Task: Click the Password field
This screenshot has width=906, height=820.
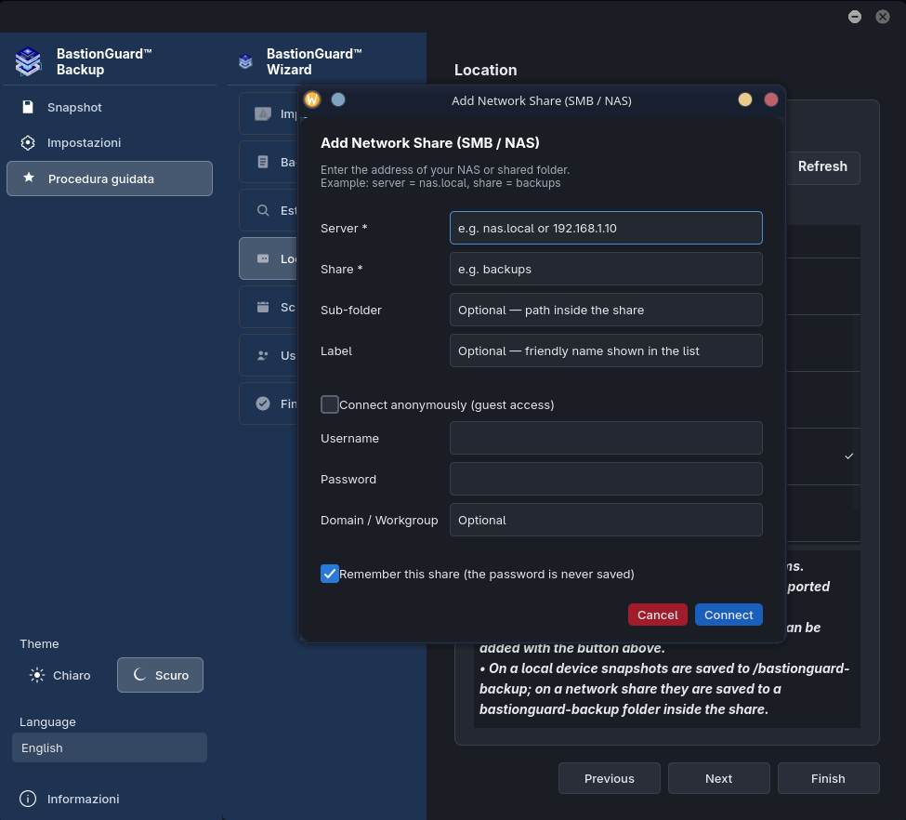Action: (606, 480)
